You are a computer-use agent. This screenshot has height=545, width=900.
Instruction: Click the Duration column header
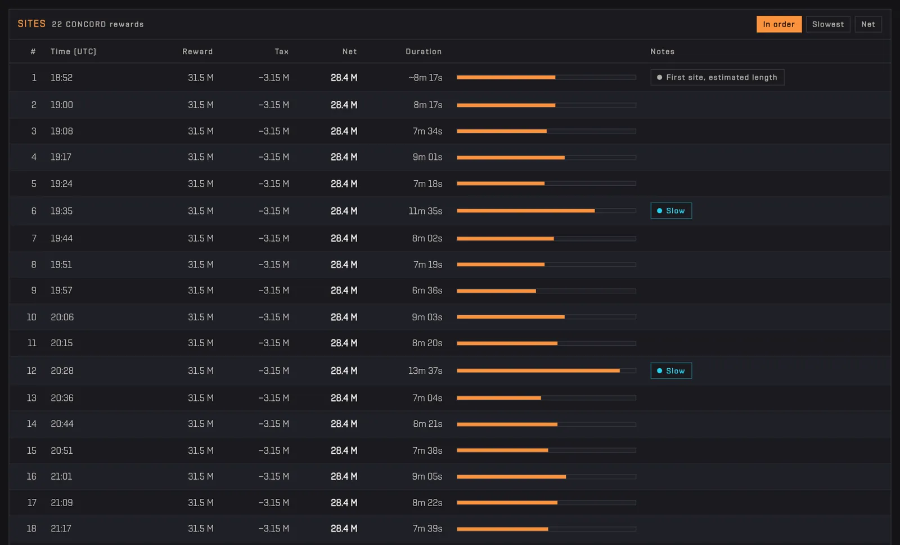tap(424, 51)
